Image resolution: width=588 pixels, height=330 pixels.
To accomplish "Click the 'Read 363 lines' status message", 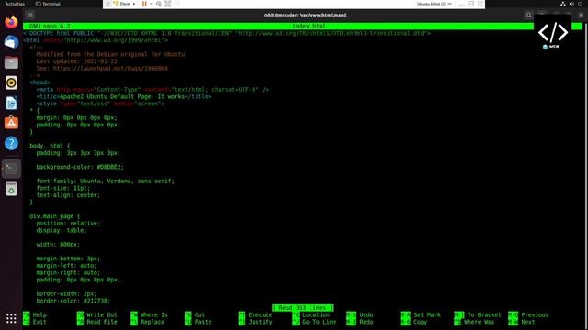I will [302, 308].
